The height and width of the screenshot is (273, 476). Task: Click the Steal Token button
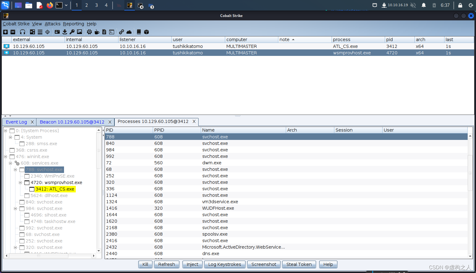tap(299, 264)
